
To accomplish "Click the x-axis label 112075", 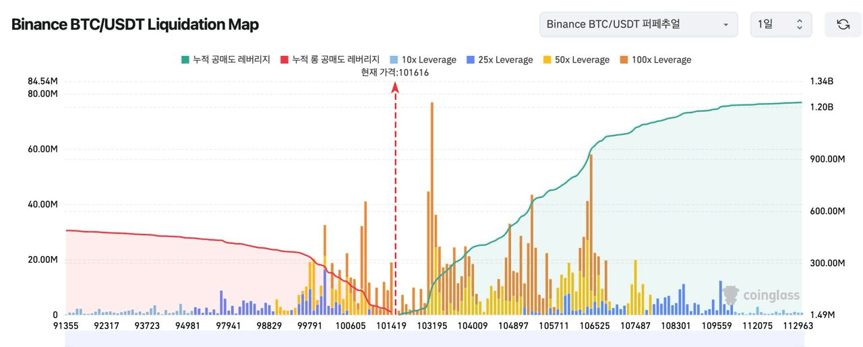I will (757, 325).
